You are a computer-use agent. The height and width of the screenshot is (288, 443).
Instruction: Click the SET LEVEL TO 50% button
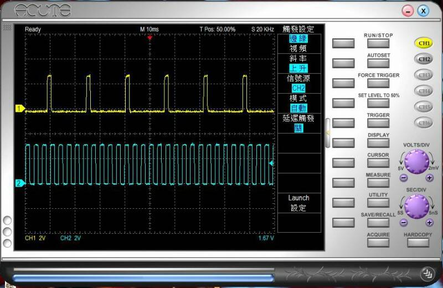coord(378,103)
